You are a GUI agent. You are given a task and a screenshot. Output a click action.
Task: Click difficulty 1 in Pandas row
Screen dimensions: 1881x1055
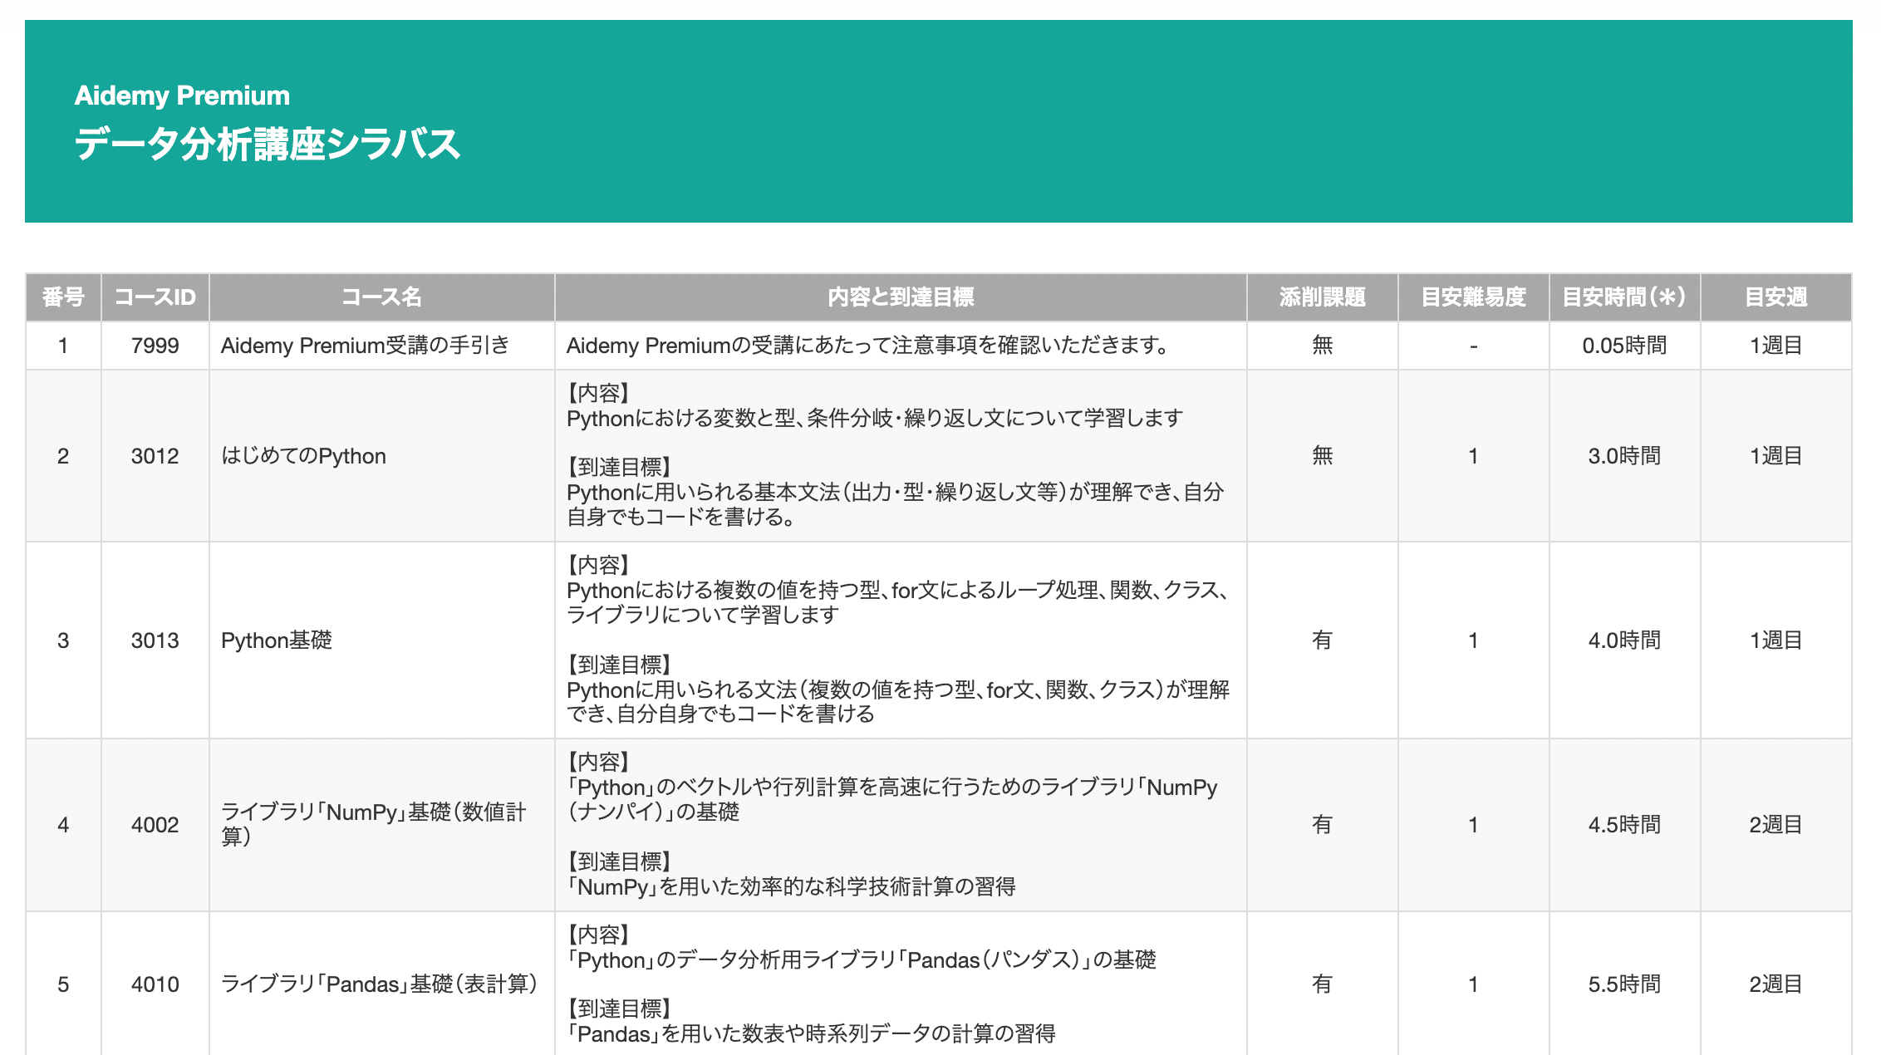pos(1473,984)
